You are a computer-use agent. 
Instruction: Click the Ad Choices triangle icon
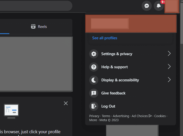click(x=150, y=116)
